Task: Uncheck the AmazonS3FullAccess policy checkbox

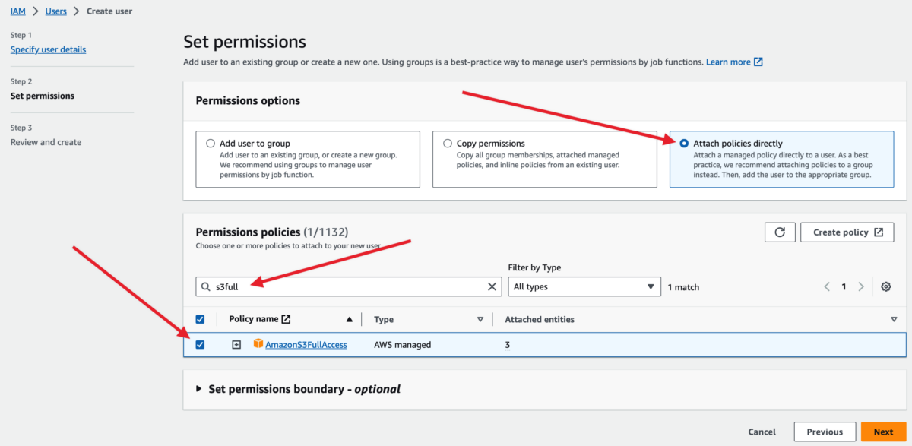Action: pyautogui.click(x=200, y=345)
